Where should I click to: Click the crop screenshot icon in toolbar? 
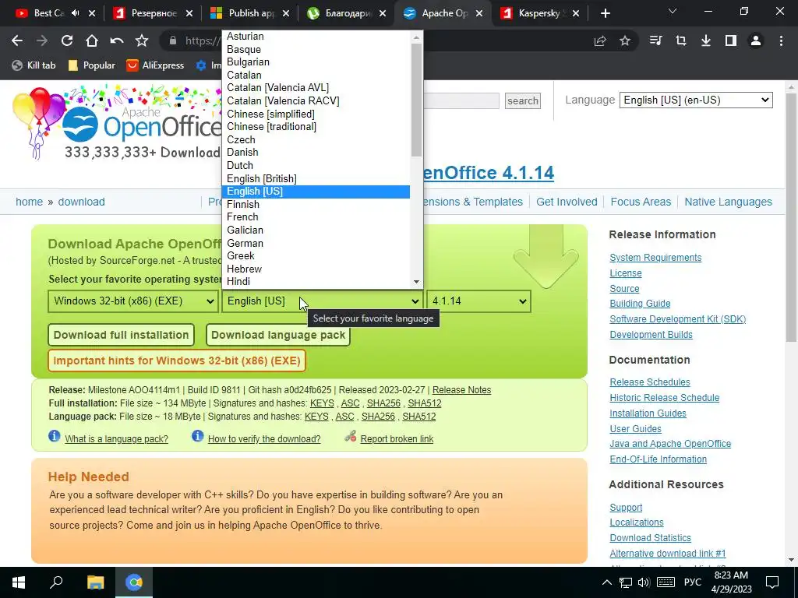tap(681, 40)
